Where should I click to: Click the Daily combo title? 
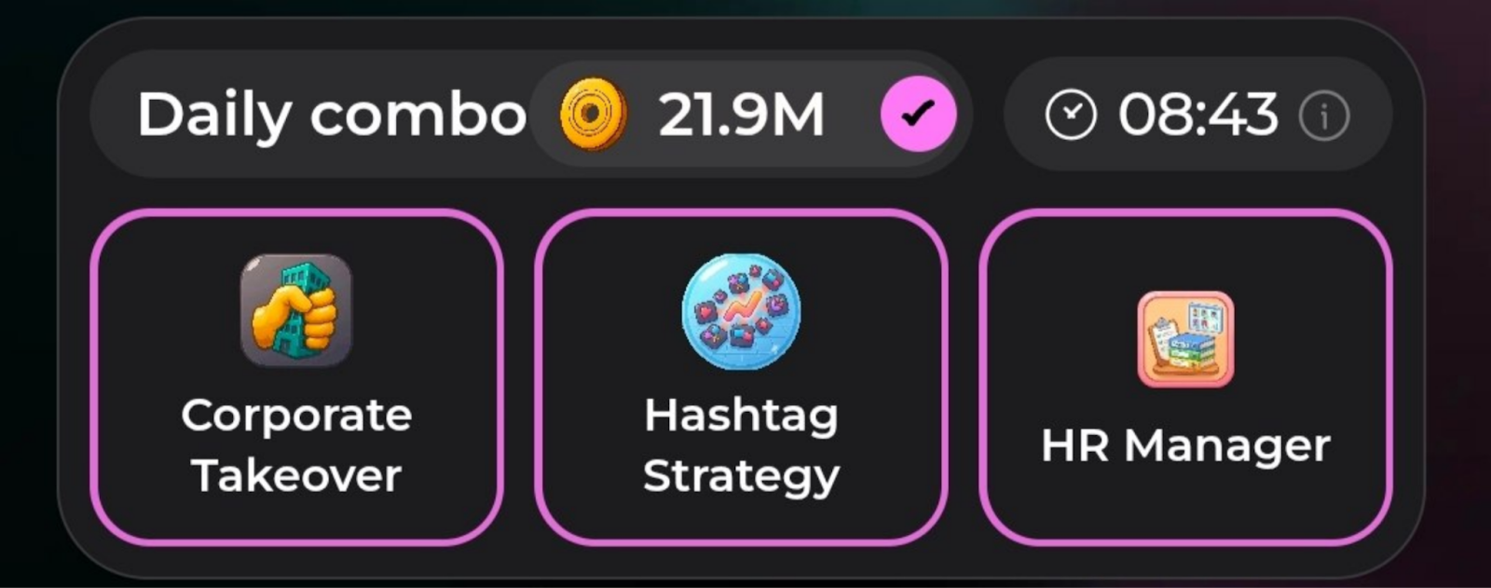pos(332,116)
